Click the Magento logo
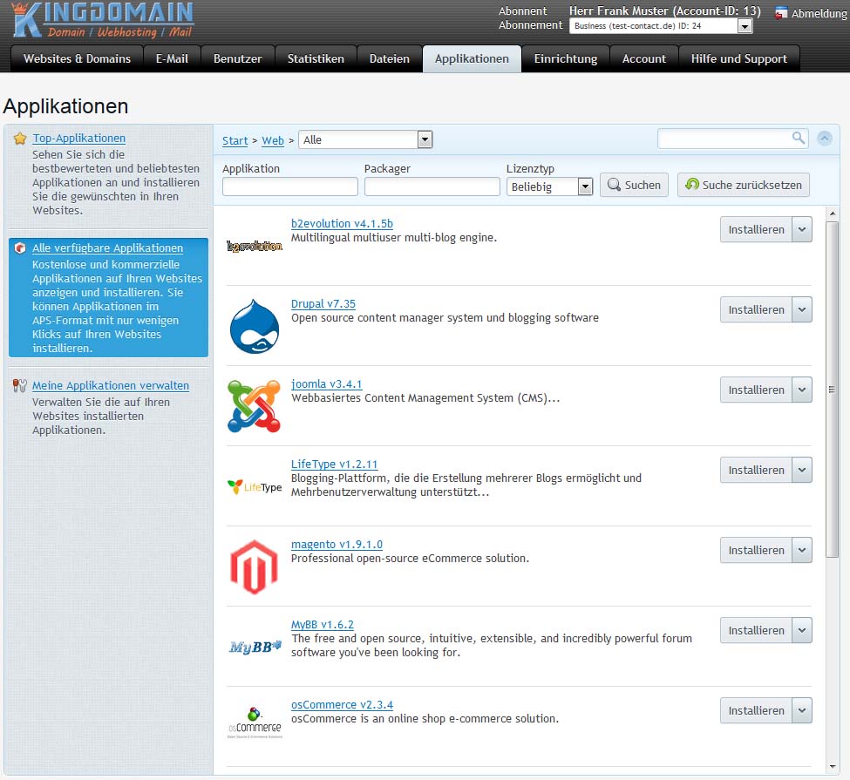 [254, 567]
